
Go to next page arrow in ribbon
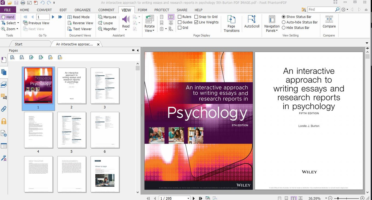[53, 17]
